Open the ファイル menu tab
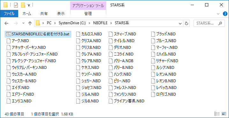This screenshot has width=229, height=118. tap(9, 14)
